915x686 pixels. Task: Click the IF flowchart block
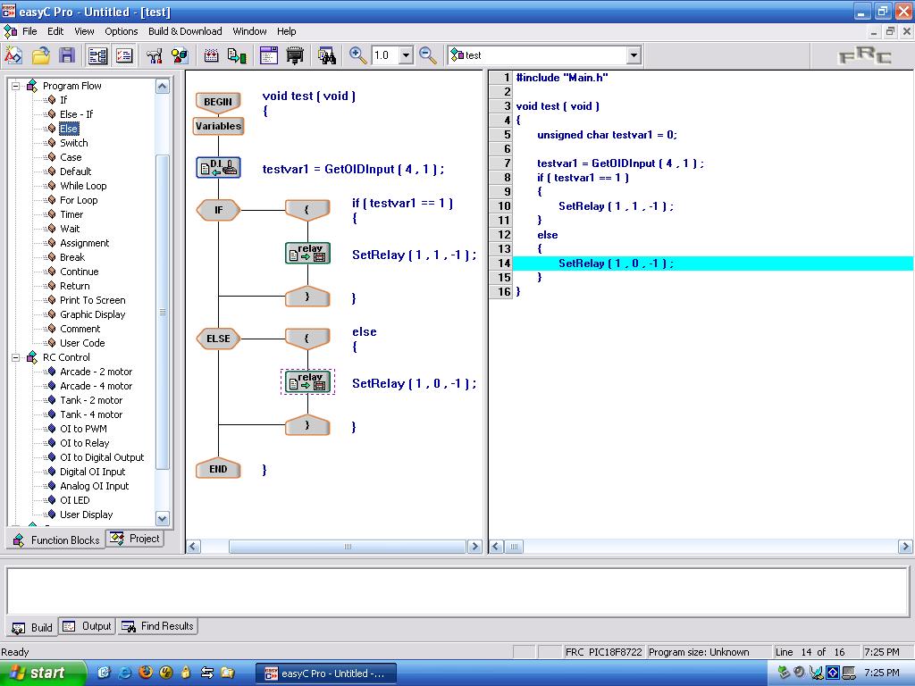click(218, 210)
